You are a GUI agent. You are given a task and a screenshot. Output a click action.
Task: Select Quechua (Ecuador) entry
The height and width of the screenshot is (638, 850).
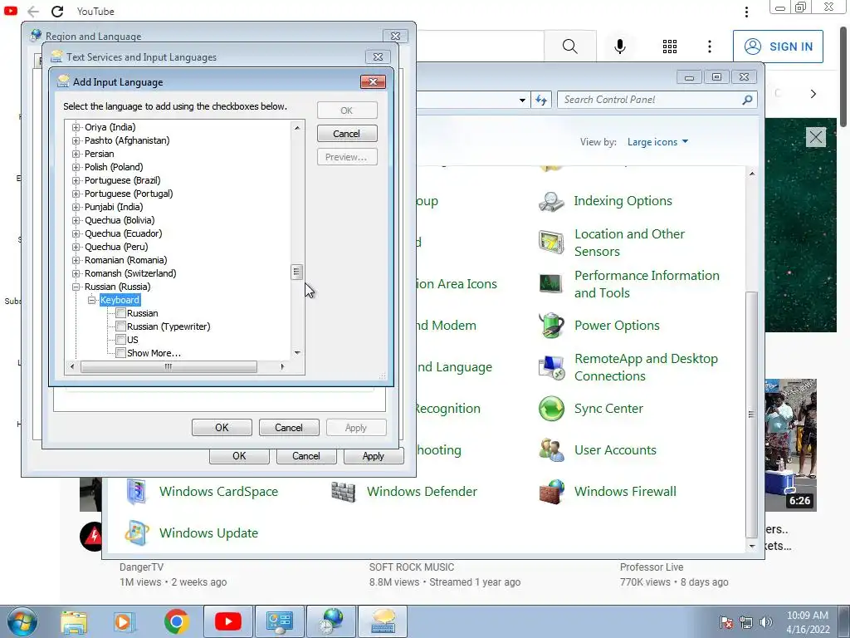[123, 233]
